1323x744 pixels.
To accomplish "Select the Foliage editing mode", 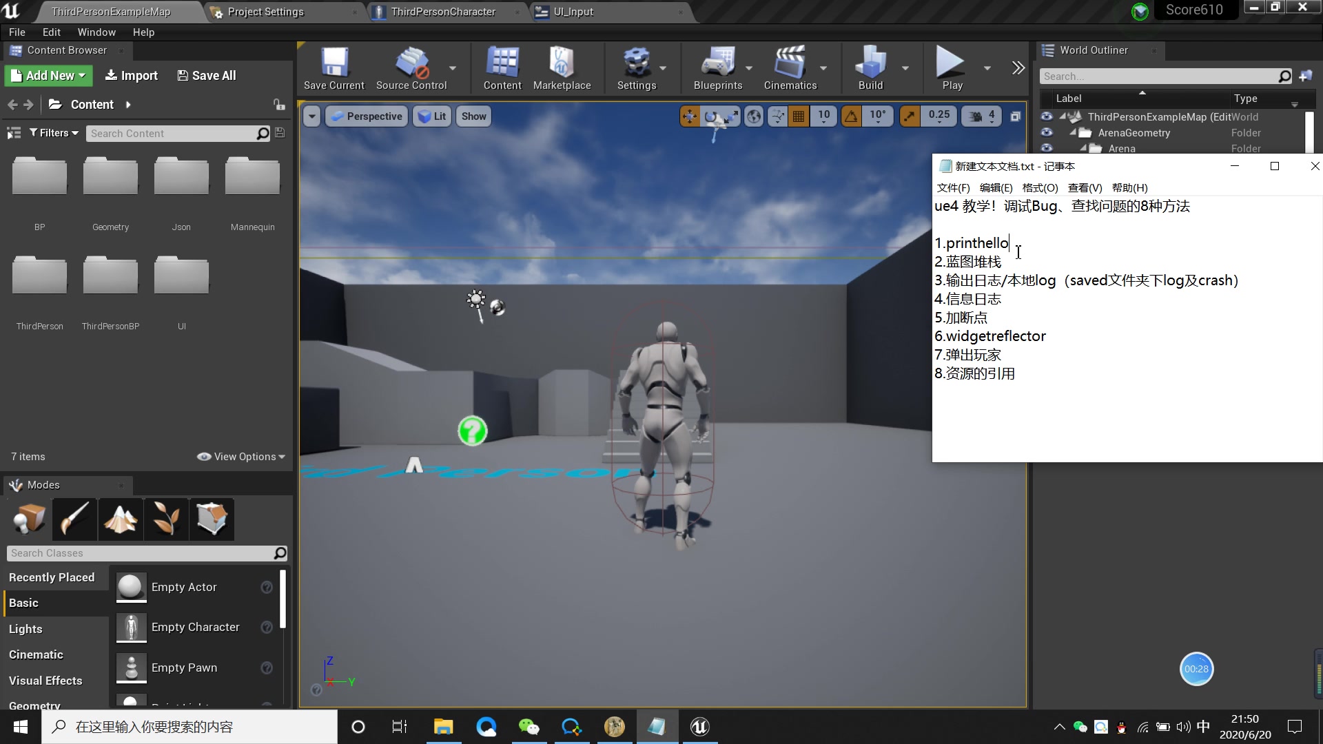I will click(x=165, y=519).
